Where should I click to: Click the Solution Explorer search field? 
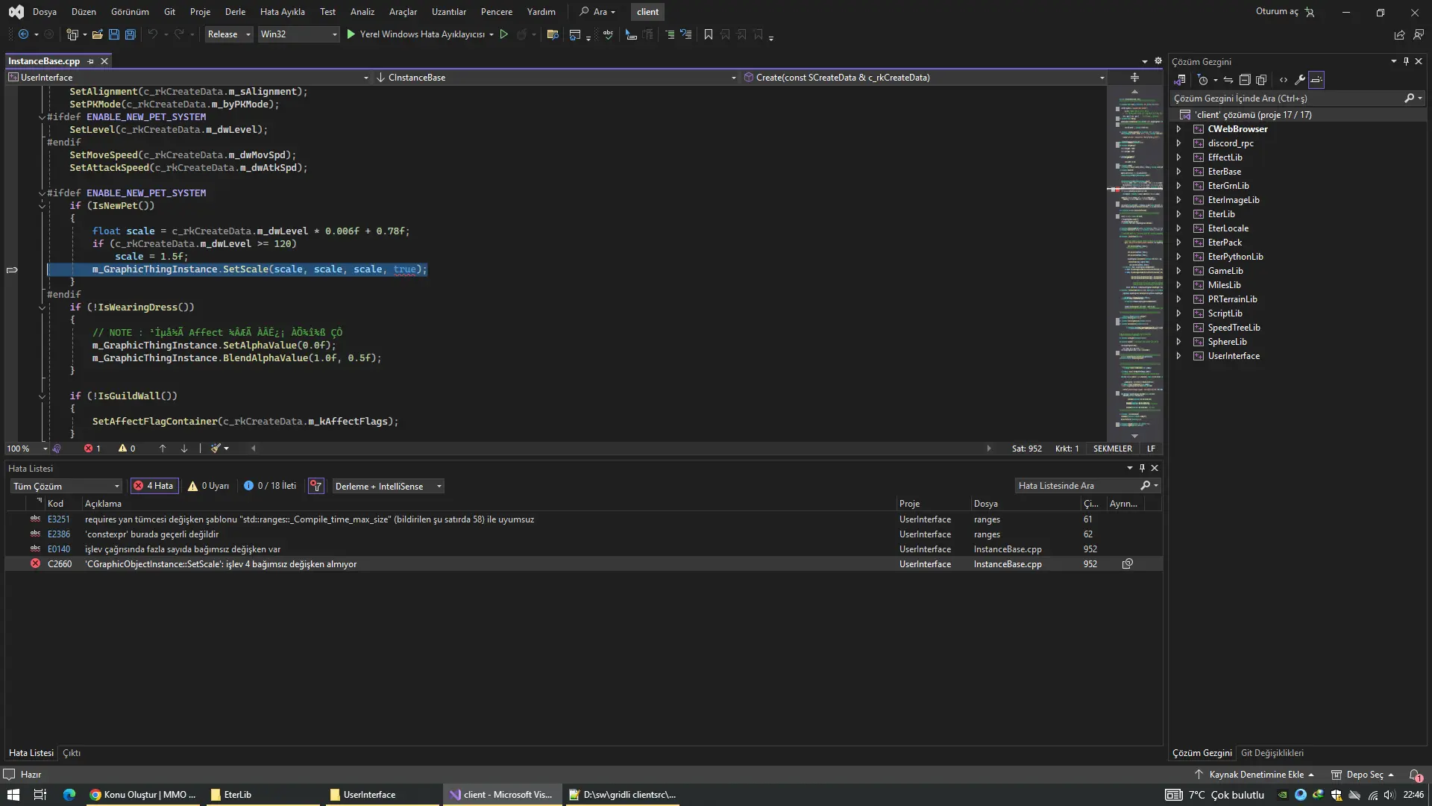pos(1288,99)
